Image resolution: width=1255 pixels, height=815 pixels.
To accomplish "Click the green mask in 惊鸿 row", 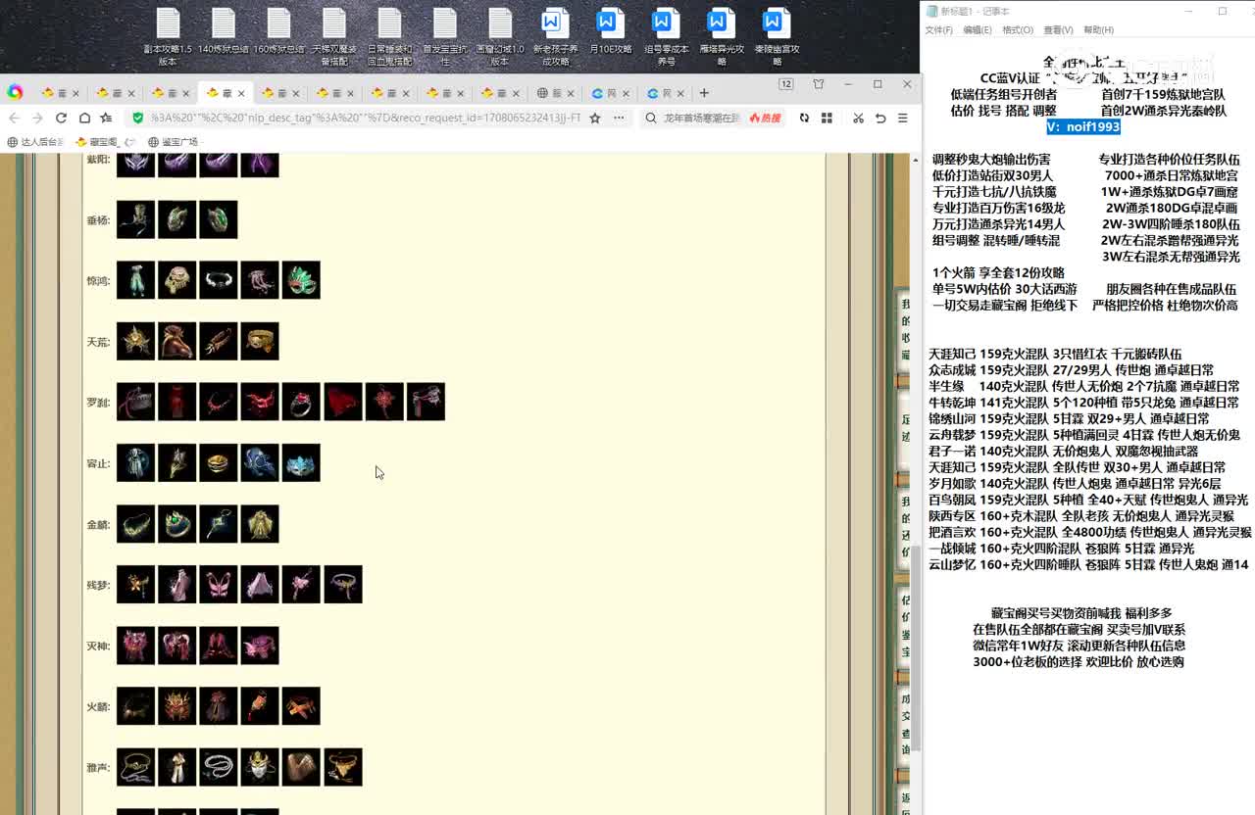I will (x=301, y=280).
